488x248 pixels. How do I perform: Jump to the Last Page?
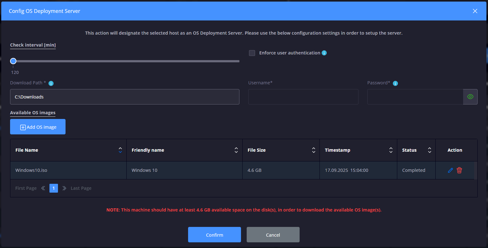81,188
